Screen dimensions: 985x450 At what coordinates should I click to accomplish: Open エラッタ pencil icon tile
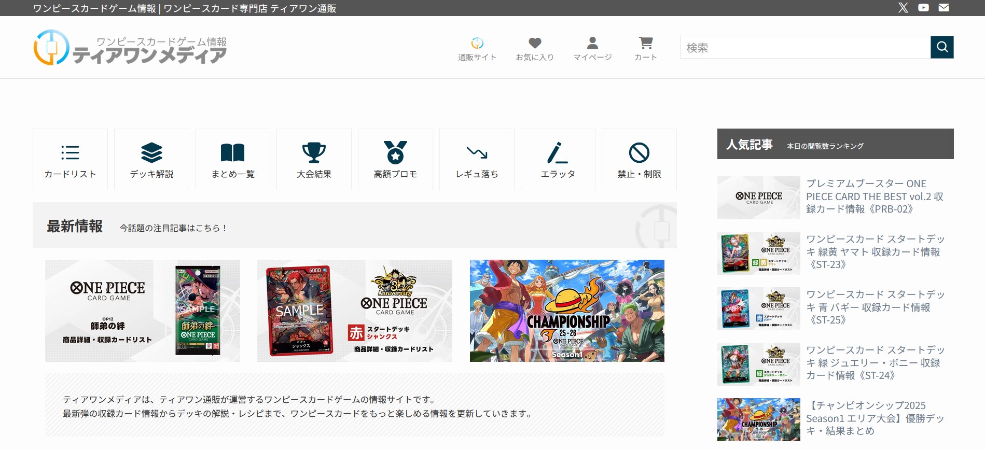pos(558,160)
